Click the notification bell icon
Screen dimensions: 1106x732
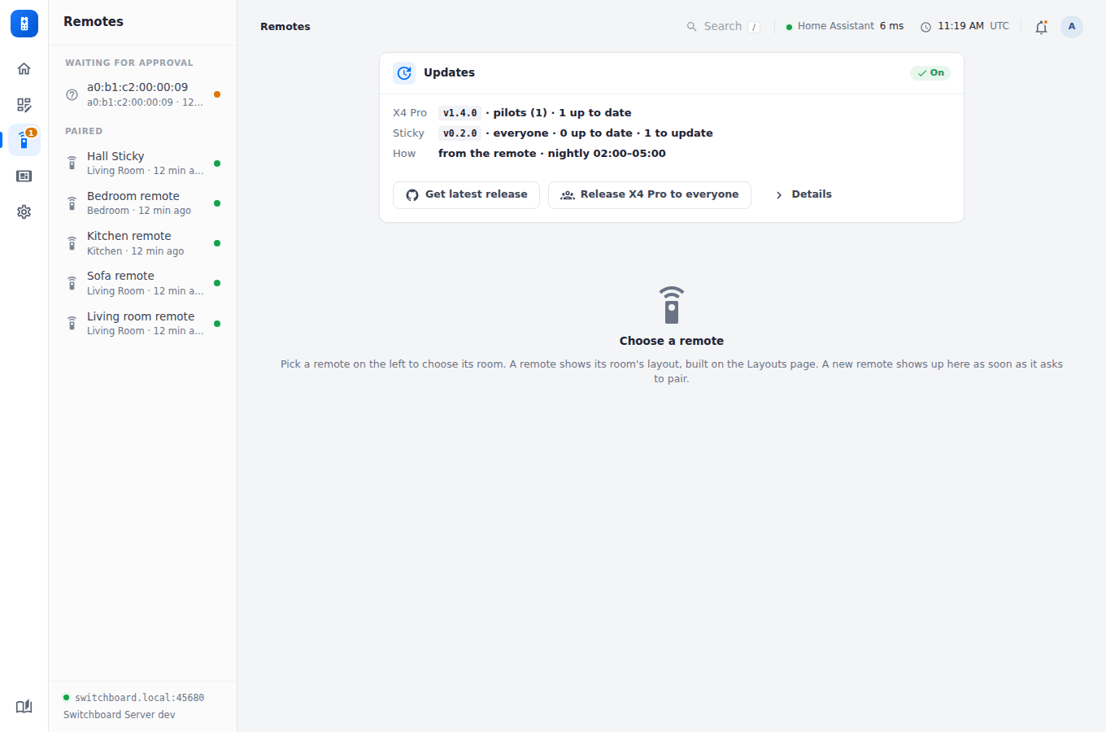1041,27
